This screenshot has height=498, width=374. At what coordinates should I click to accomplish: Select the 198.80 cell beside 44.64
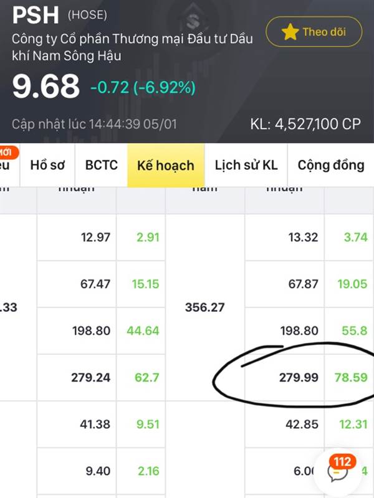coord(77,331)
